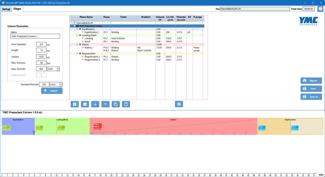Click the Regeneration phase diamond icon
Viewport: 325px width, 177px height.
click(x=80, y=54)
